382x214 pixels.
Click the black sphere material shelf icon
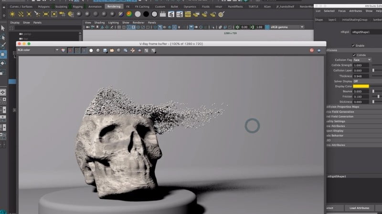(x=145, y=14)
